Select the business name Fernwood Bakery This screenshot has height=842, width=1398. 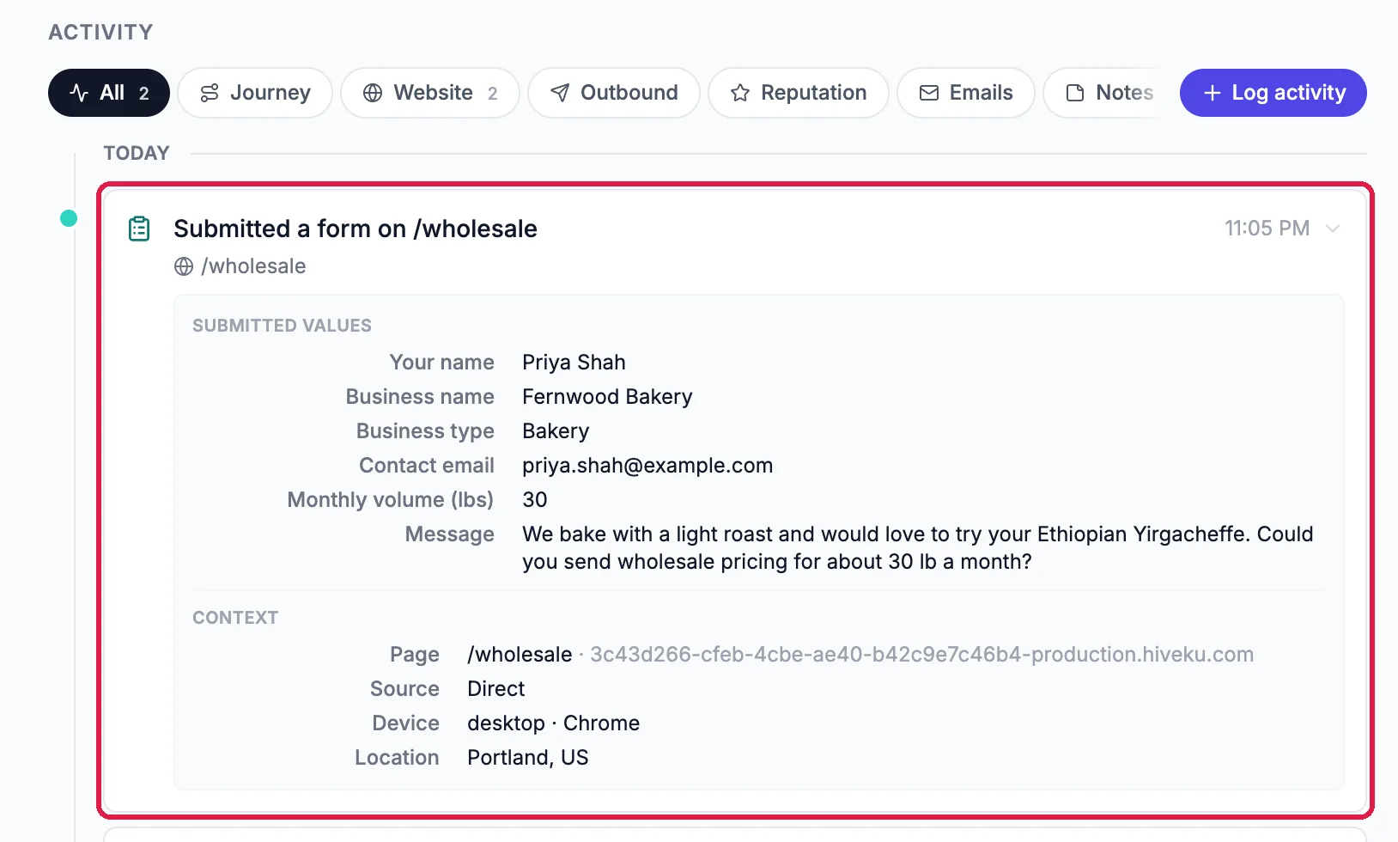click(x=607, y=397)
